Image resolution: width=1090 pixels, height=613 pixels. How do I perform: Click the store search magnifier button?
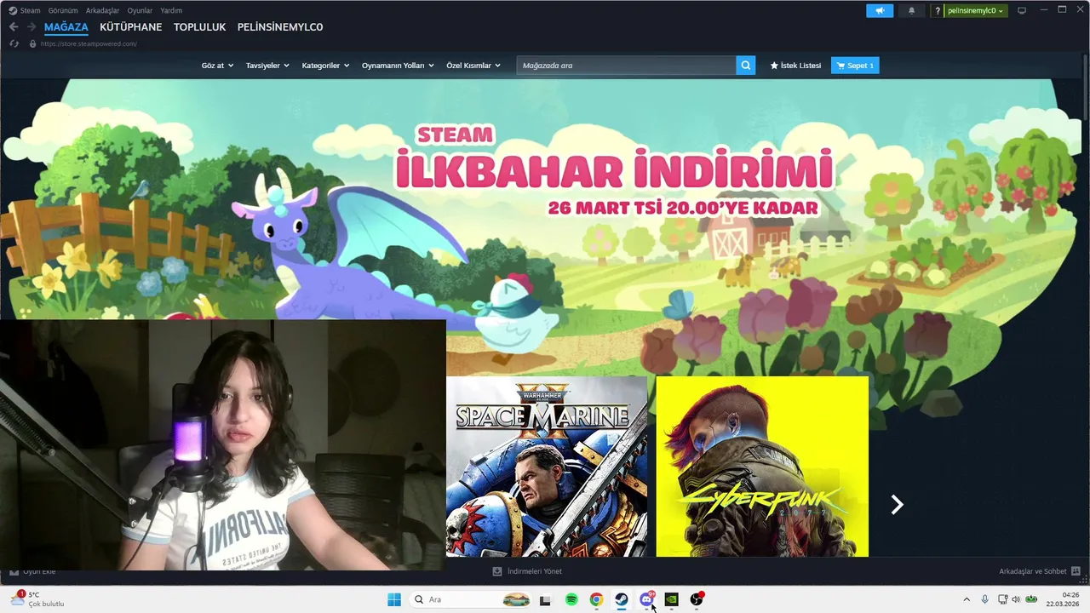[x=746, y=65]
